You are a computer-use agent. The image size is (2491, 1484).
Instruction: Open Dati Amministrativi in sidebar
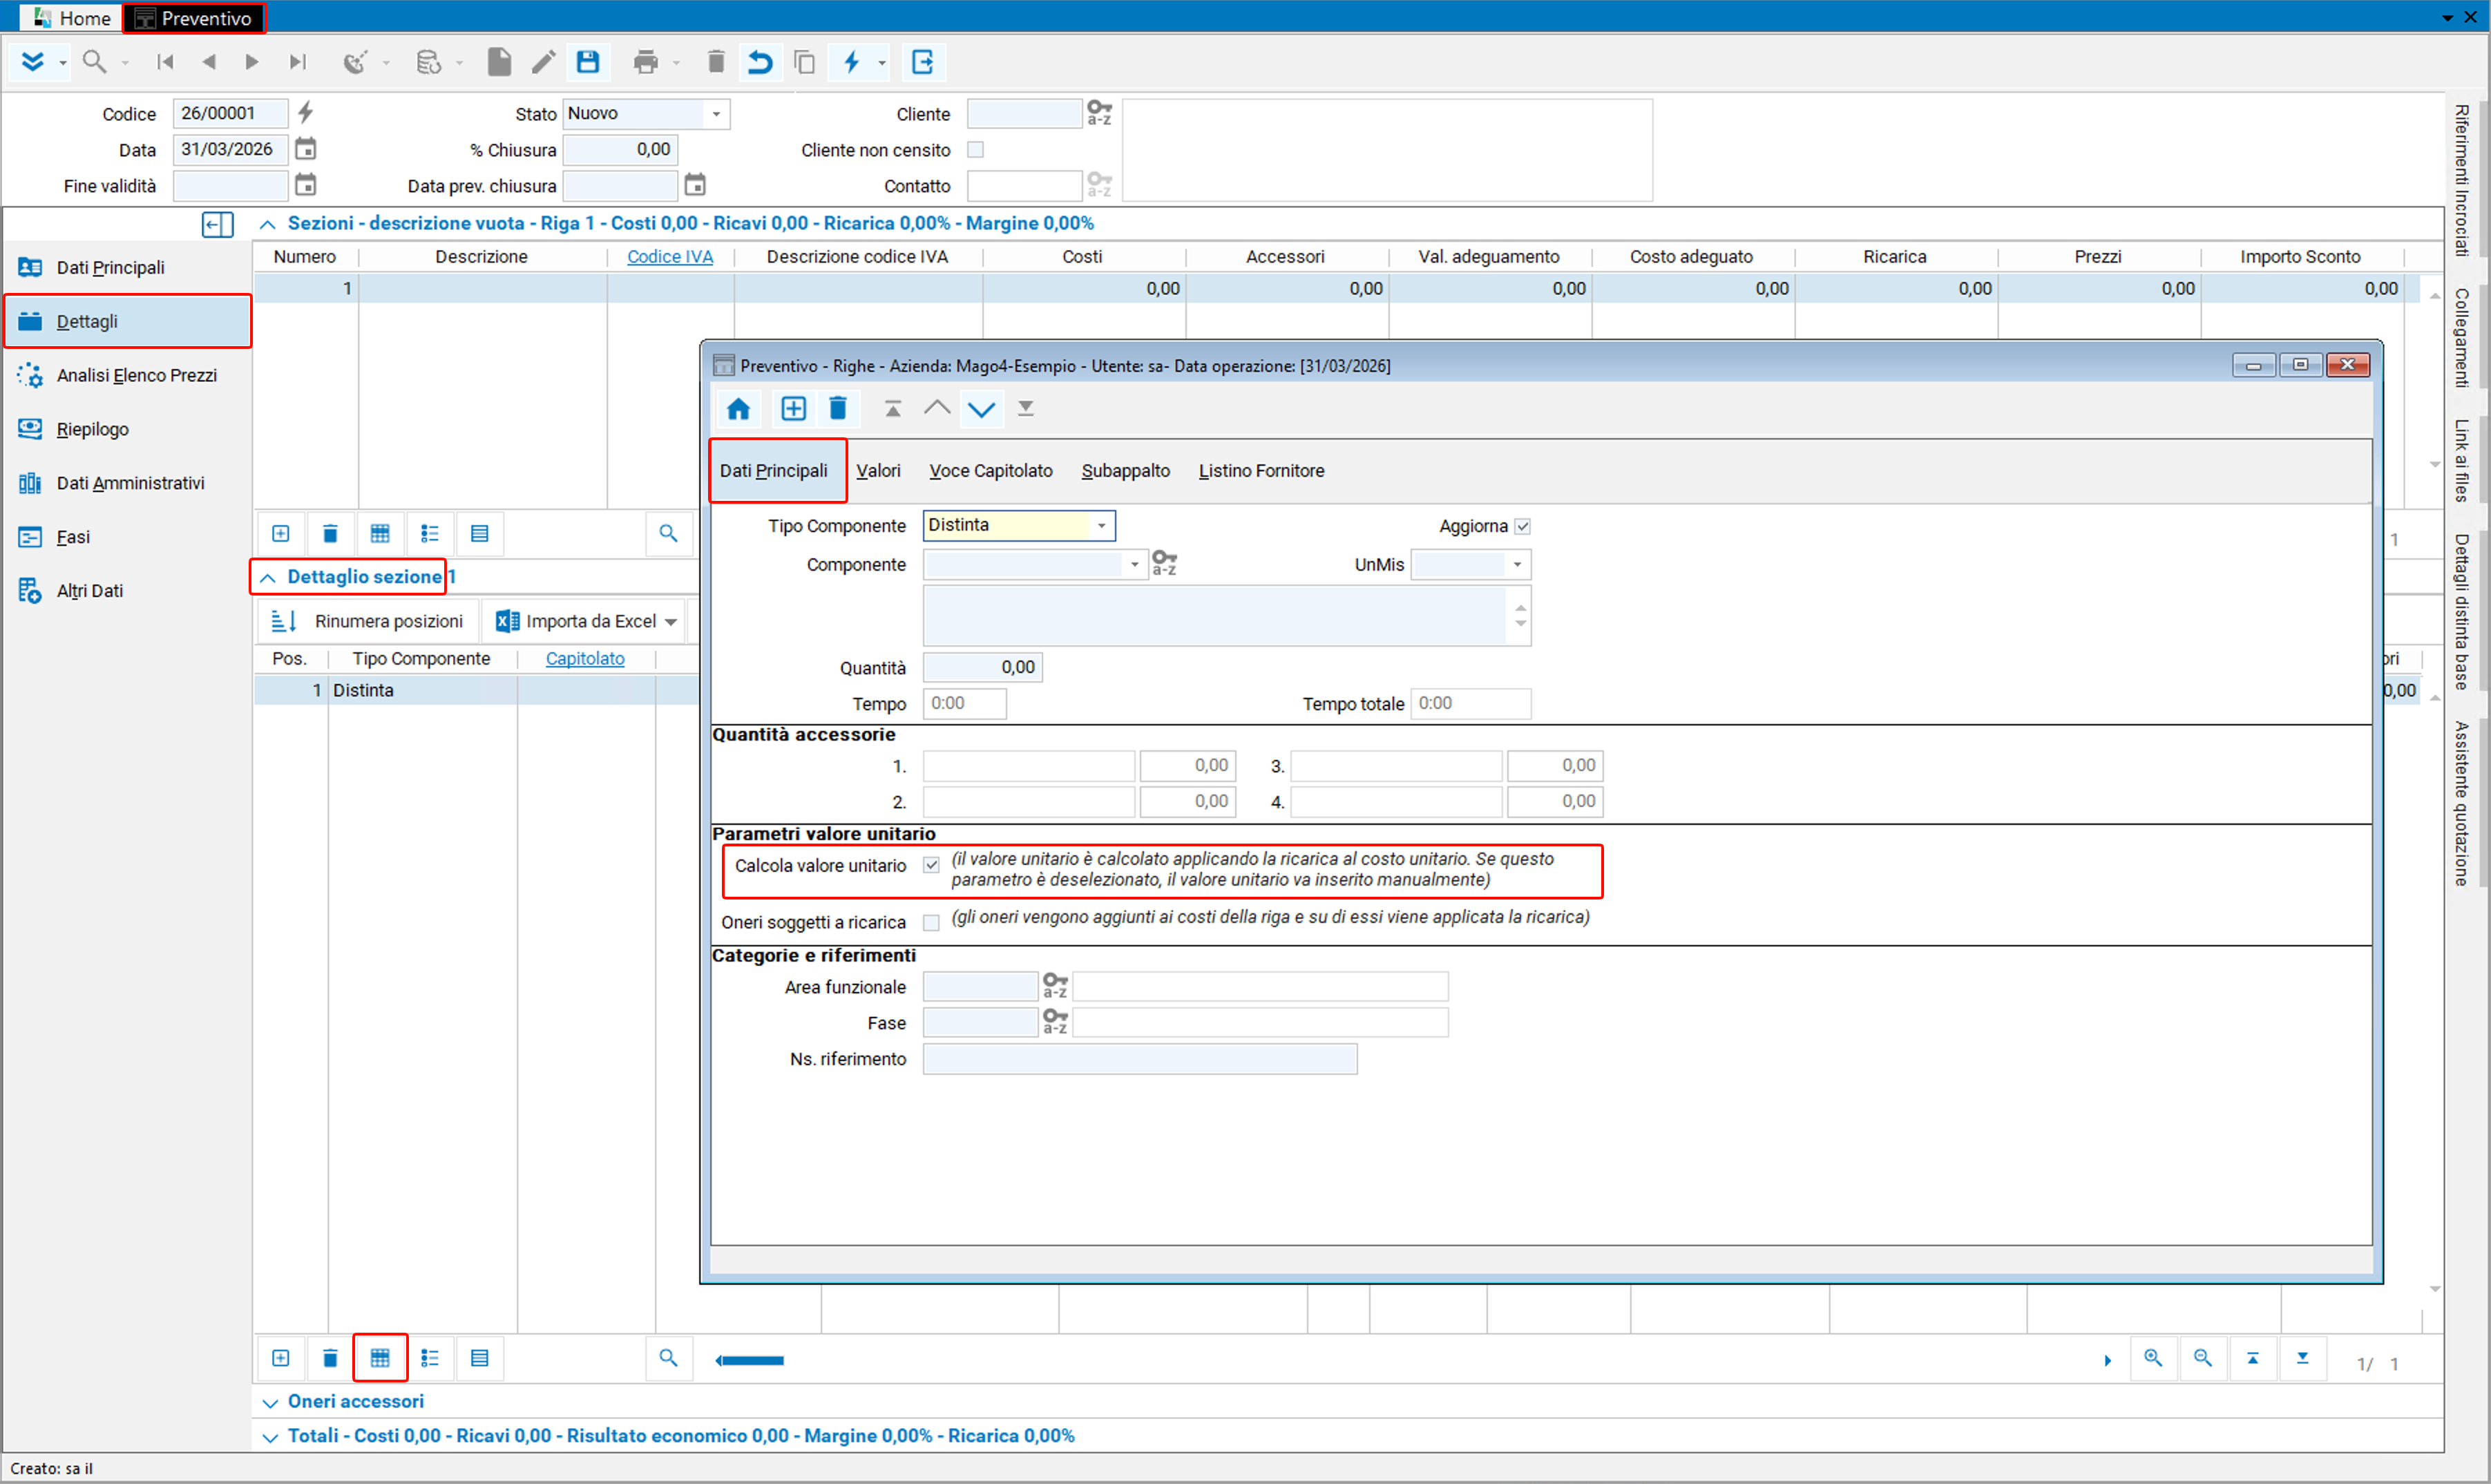click(x=128, y=483)
